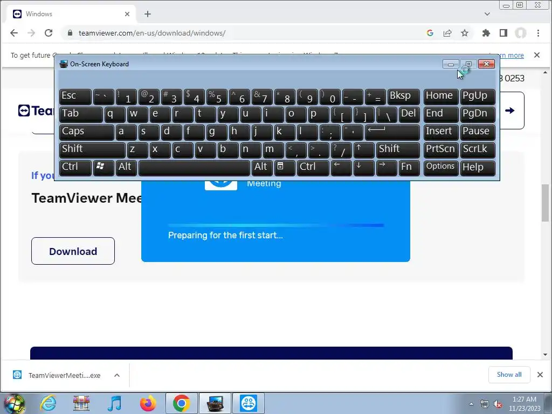
Task: Open Firefox from the taskbar
Action: pyautogui.click(x=148, y=403)
